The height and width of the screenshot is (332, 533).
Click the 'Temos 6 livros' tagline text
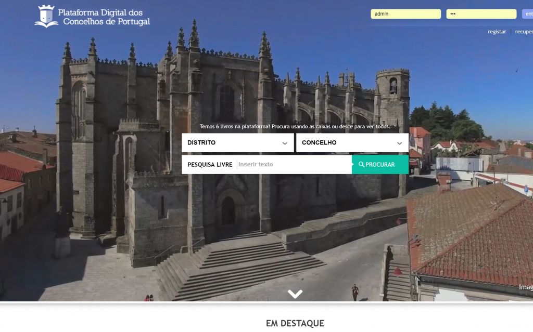[295, 126]
